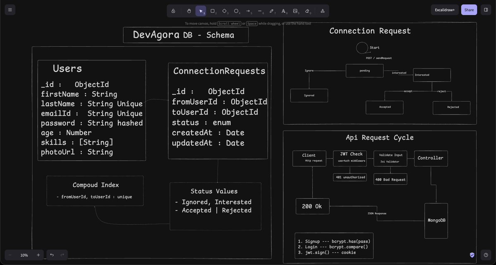Viewport: 496px width, 265px height.
Task: Select the Line tool
Action: tap(260, 11)
